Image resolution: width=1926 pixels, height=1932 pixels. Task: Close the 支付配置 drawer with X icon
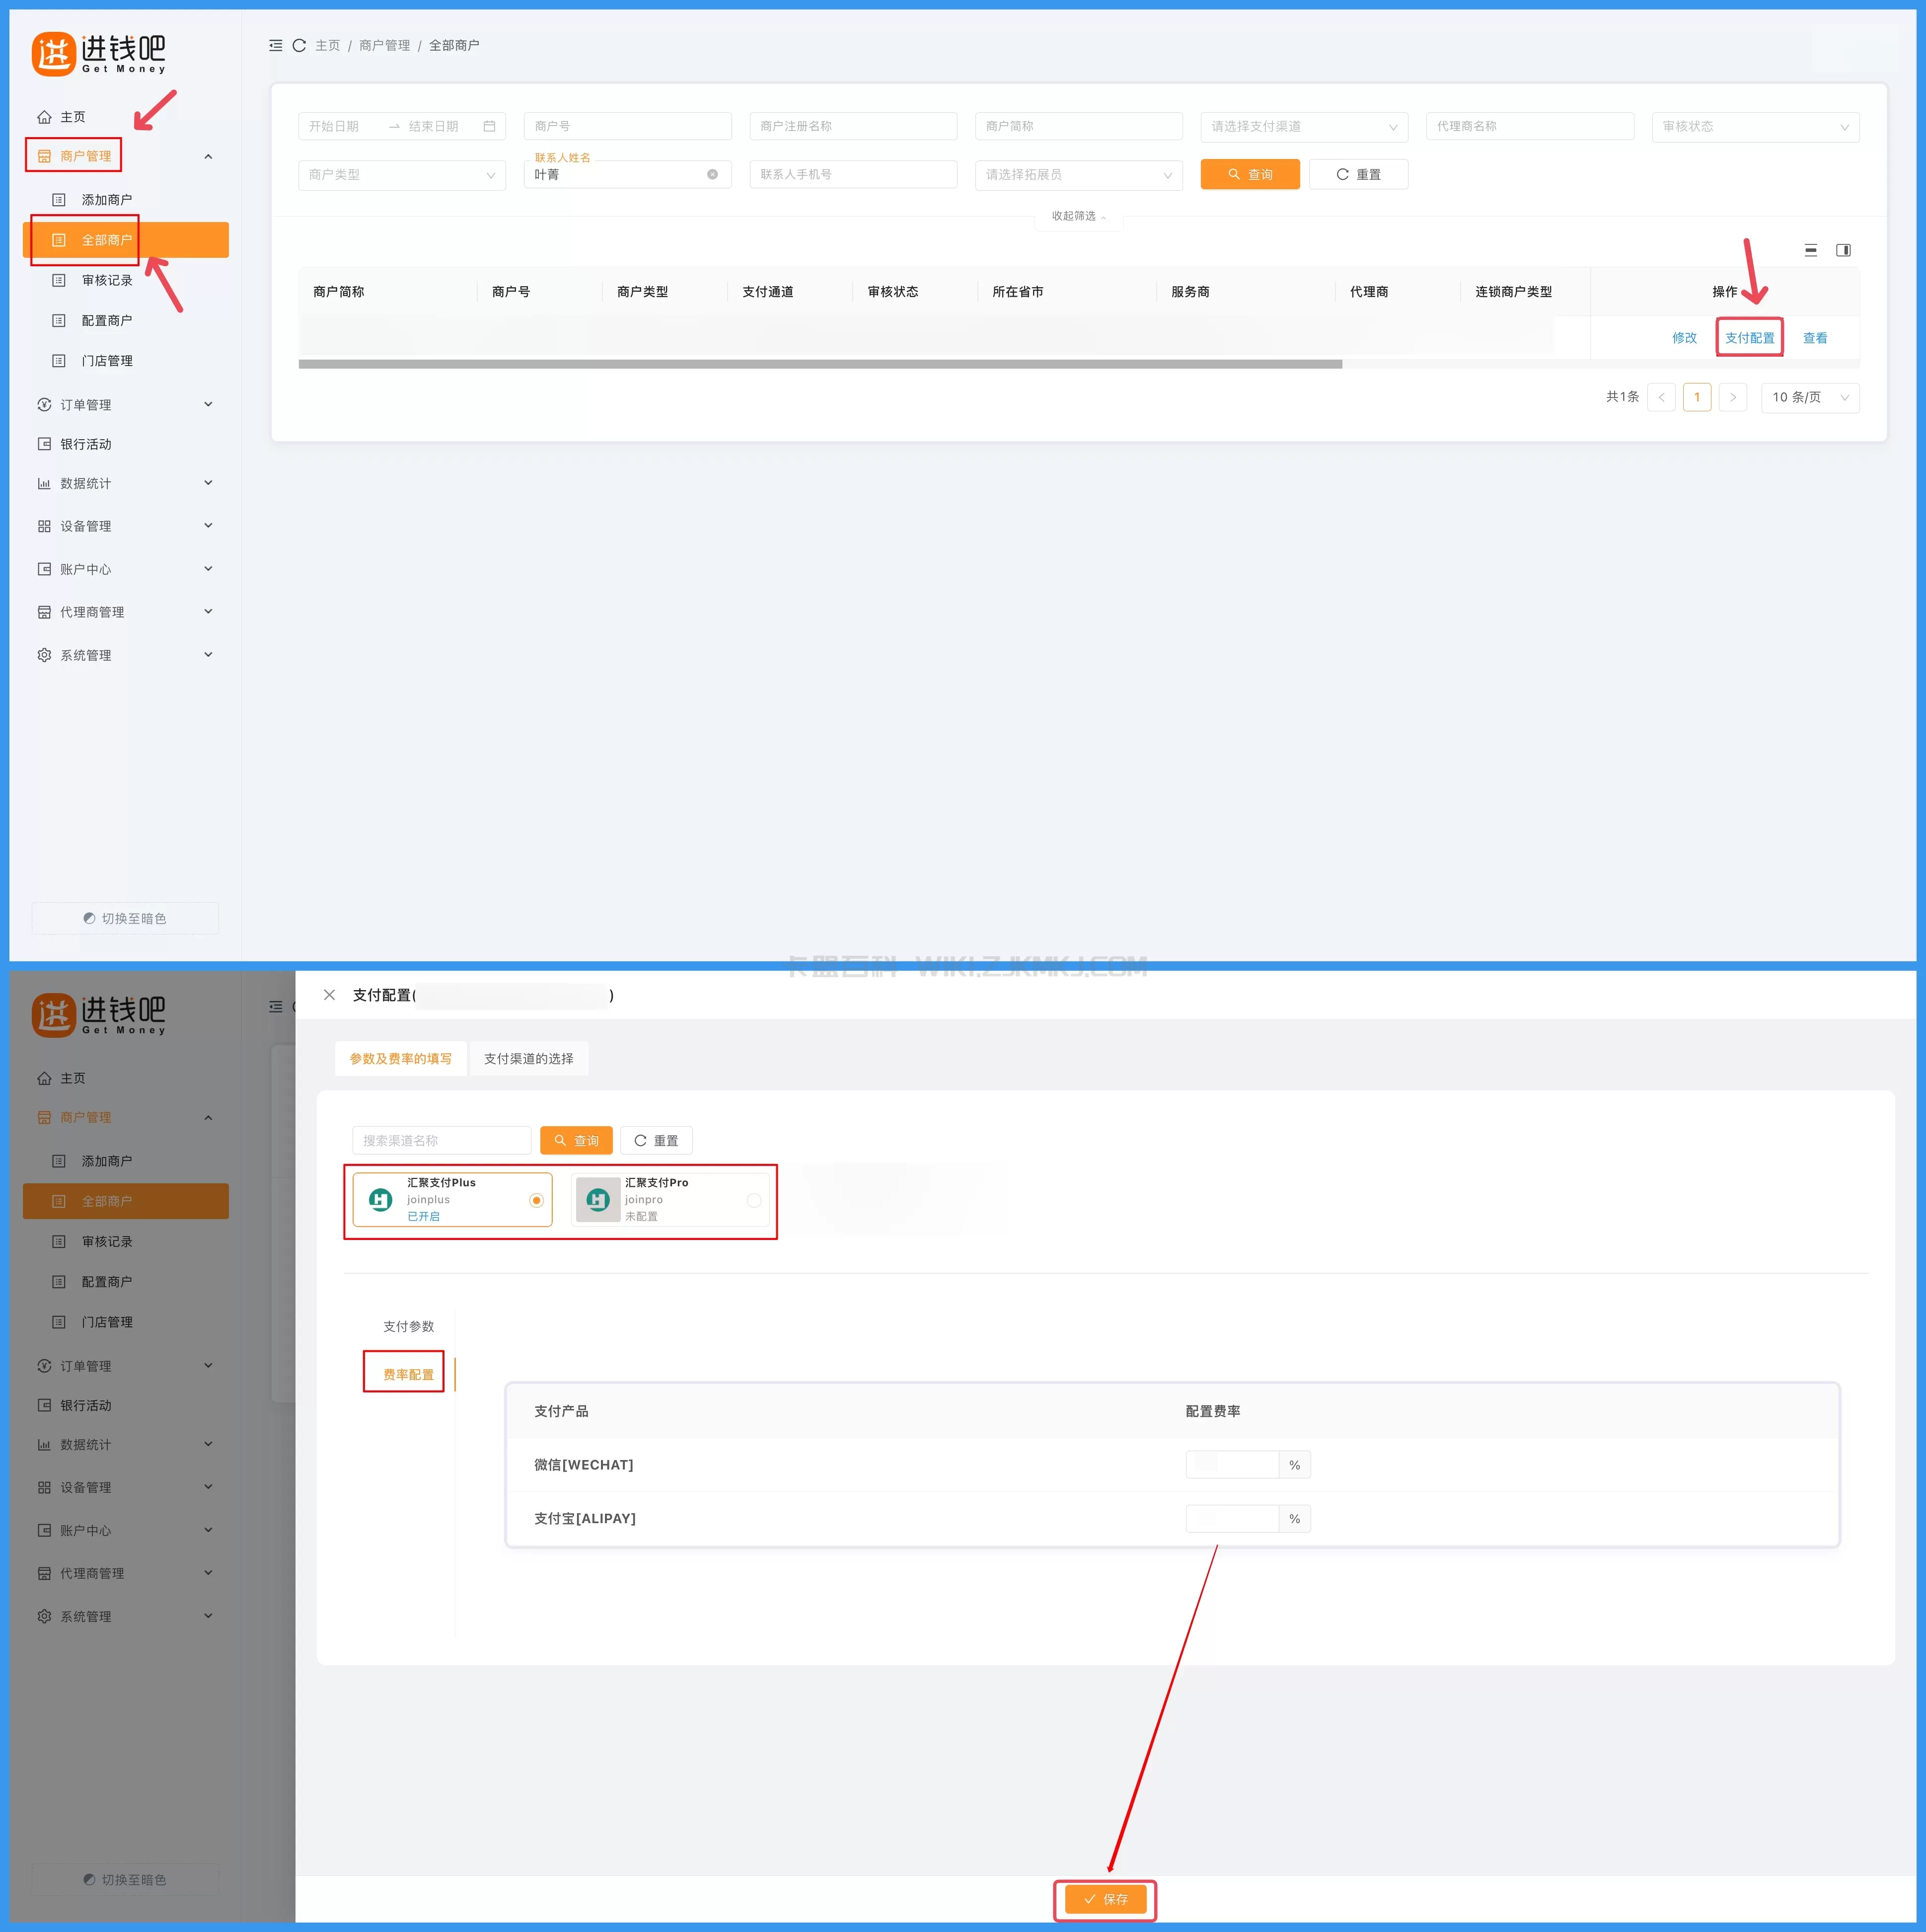(330, 995)
